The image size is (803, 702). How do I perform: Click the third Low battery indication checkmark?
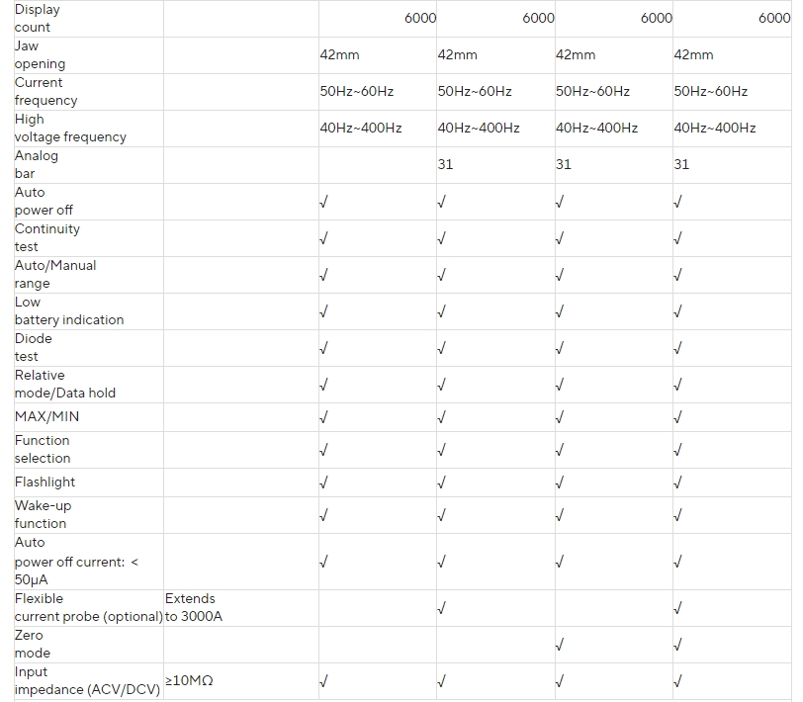pyautogui.click(x=560, y=311)
